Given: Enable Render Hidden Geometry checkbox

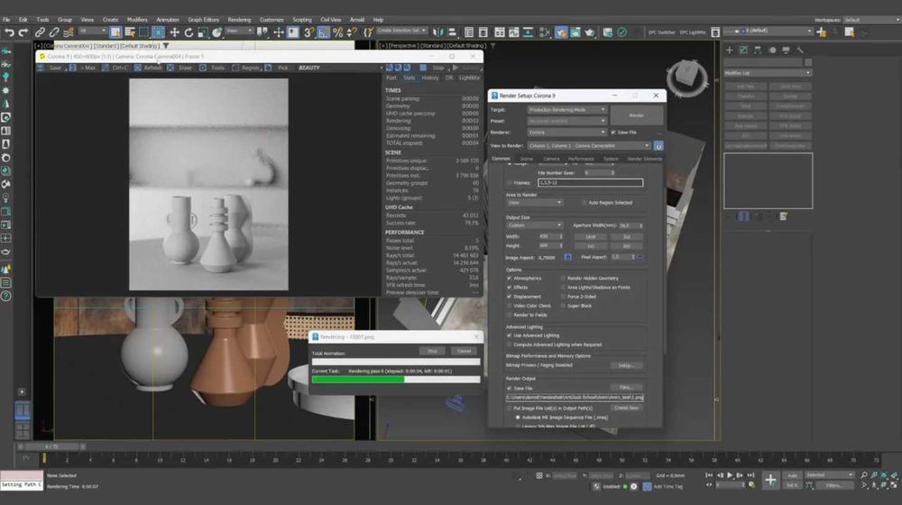Looking at the screenshot, I should [x=563, y=279].
